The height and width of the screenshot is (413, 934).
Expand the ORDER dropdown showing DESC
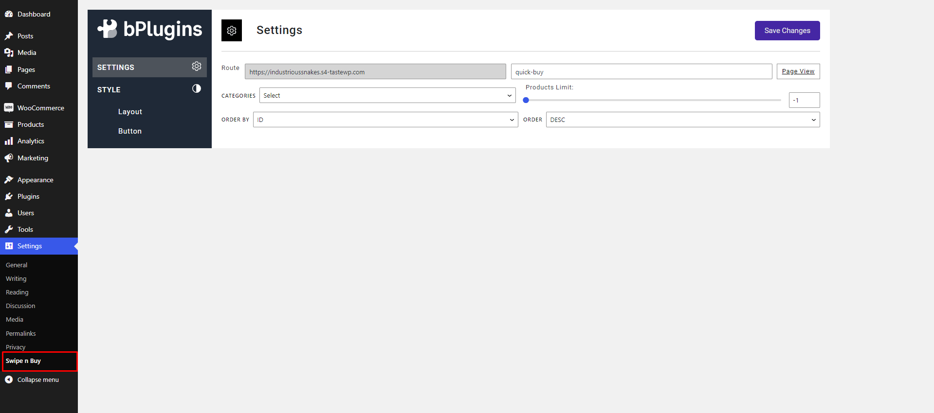tap(683, 120)
